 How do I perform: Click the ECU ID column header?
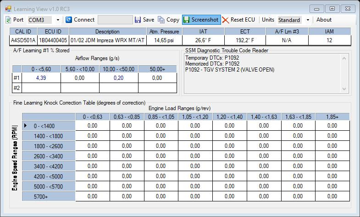click(53, 32)
